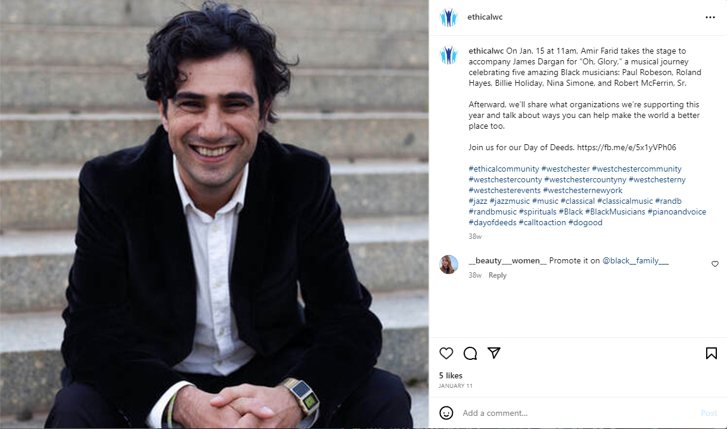Click the comment speech bubble icon
This screenshot has width=727, height=429.
point(470,353)
